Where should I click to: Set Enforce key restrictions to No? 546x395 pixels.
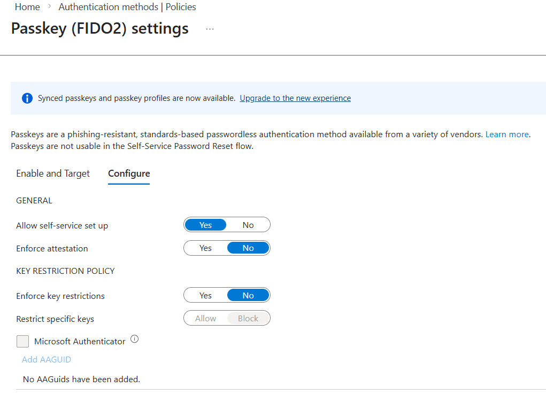point(248,295)
